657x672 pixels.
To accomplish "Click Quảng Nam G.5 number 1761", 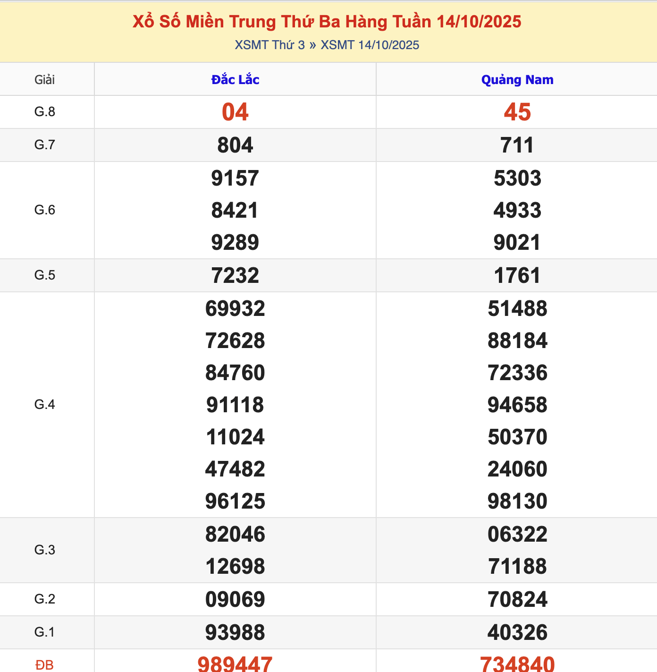I will coord(517,276).
